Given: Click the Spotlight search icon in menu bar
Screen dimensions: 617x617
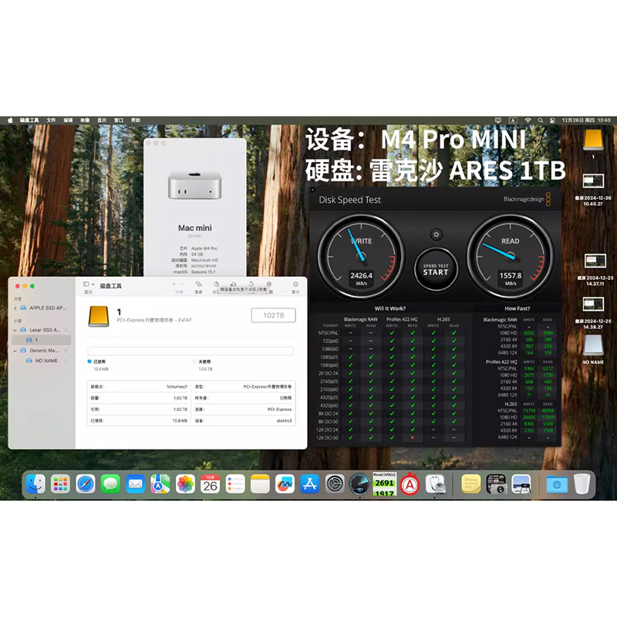Looking at the screenshot, I should point(541,120).
